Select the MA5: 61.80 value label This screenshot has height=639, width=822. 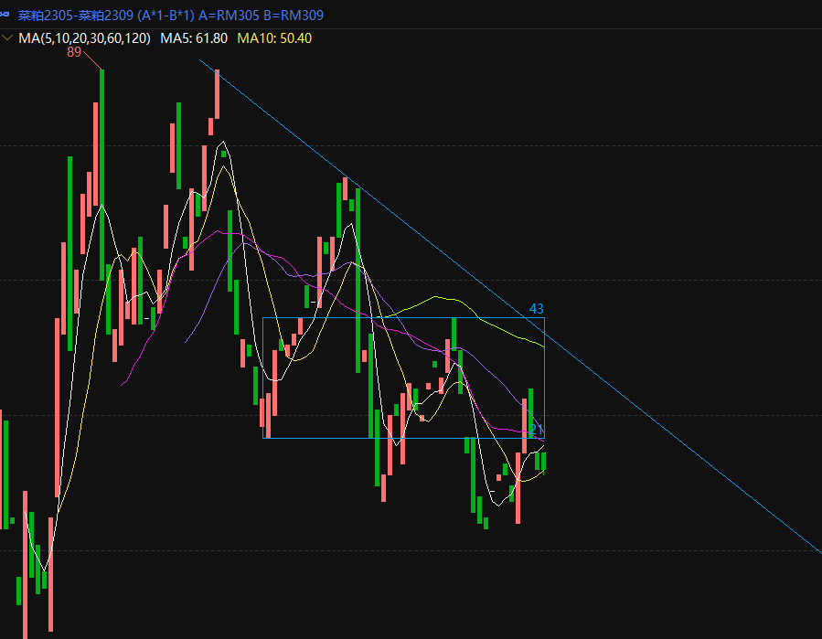(194, 38)
